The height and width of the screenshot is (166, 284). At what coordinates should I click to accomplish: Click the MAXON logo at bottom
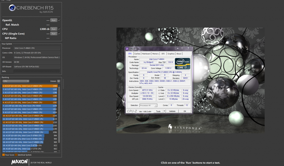point(19,162)
